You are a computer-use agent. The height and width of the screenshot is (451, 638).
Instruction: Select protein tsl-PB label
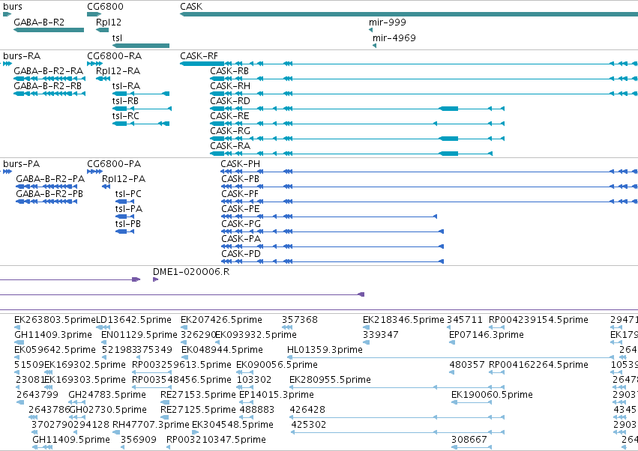pyautogui.click(x=127, y=224)
